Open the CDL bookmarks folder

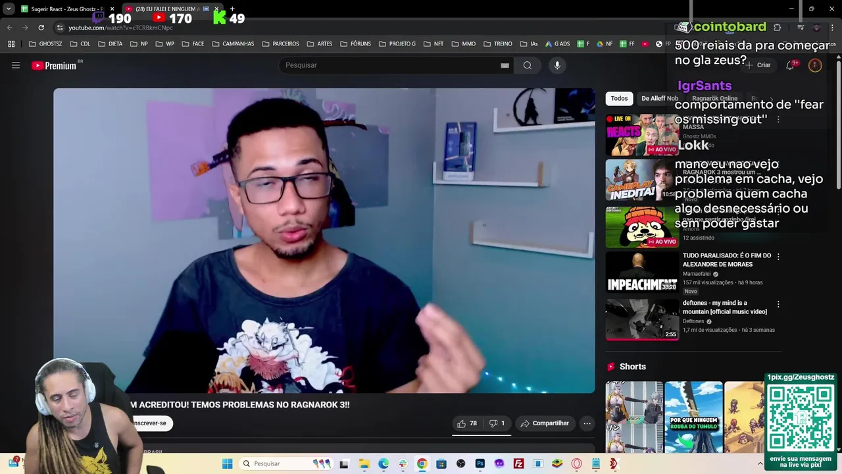80,44
